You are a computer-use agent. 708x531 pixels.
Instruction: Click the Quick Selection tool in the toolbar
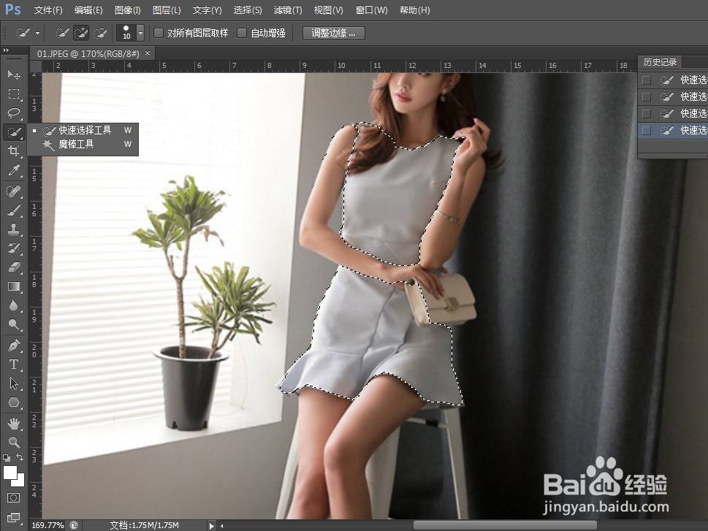pyautogui.click(x=14, y=132)
